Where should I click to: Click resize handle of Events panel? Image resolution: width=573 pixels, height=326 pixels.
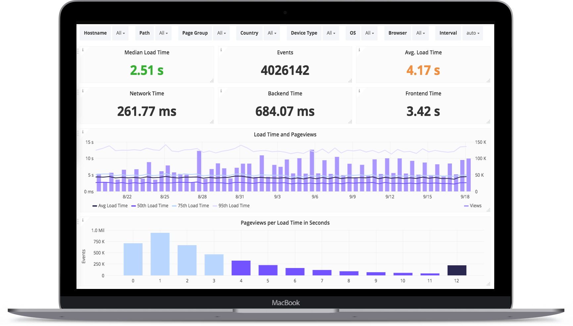tap(350, 81)
